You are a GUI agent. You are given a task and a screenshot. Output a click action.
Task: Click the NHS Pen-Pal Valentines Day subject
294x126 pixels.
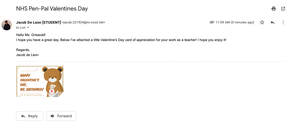pyautogui.click(x=52, y=9)
